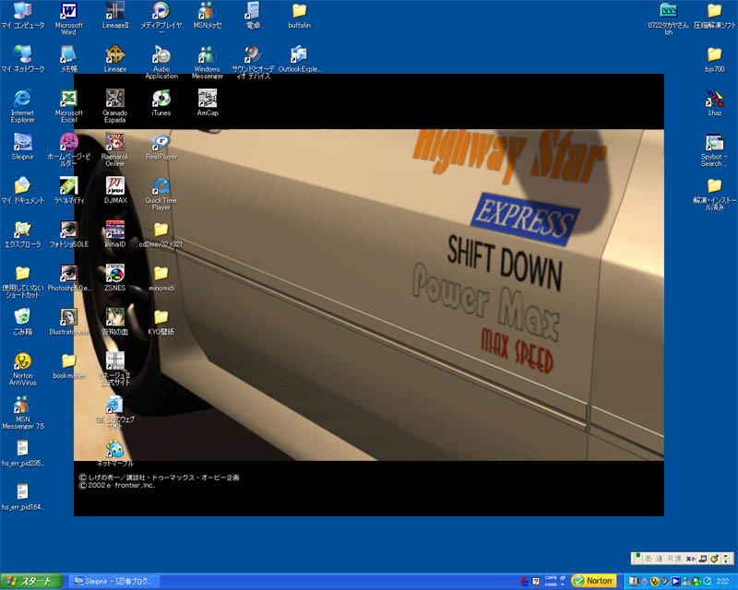738x590 pixels.
Task: Open the Norton AntiVirus desktop shortcut
Action: point(23,360)
